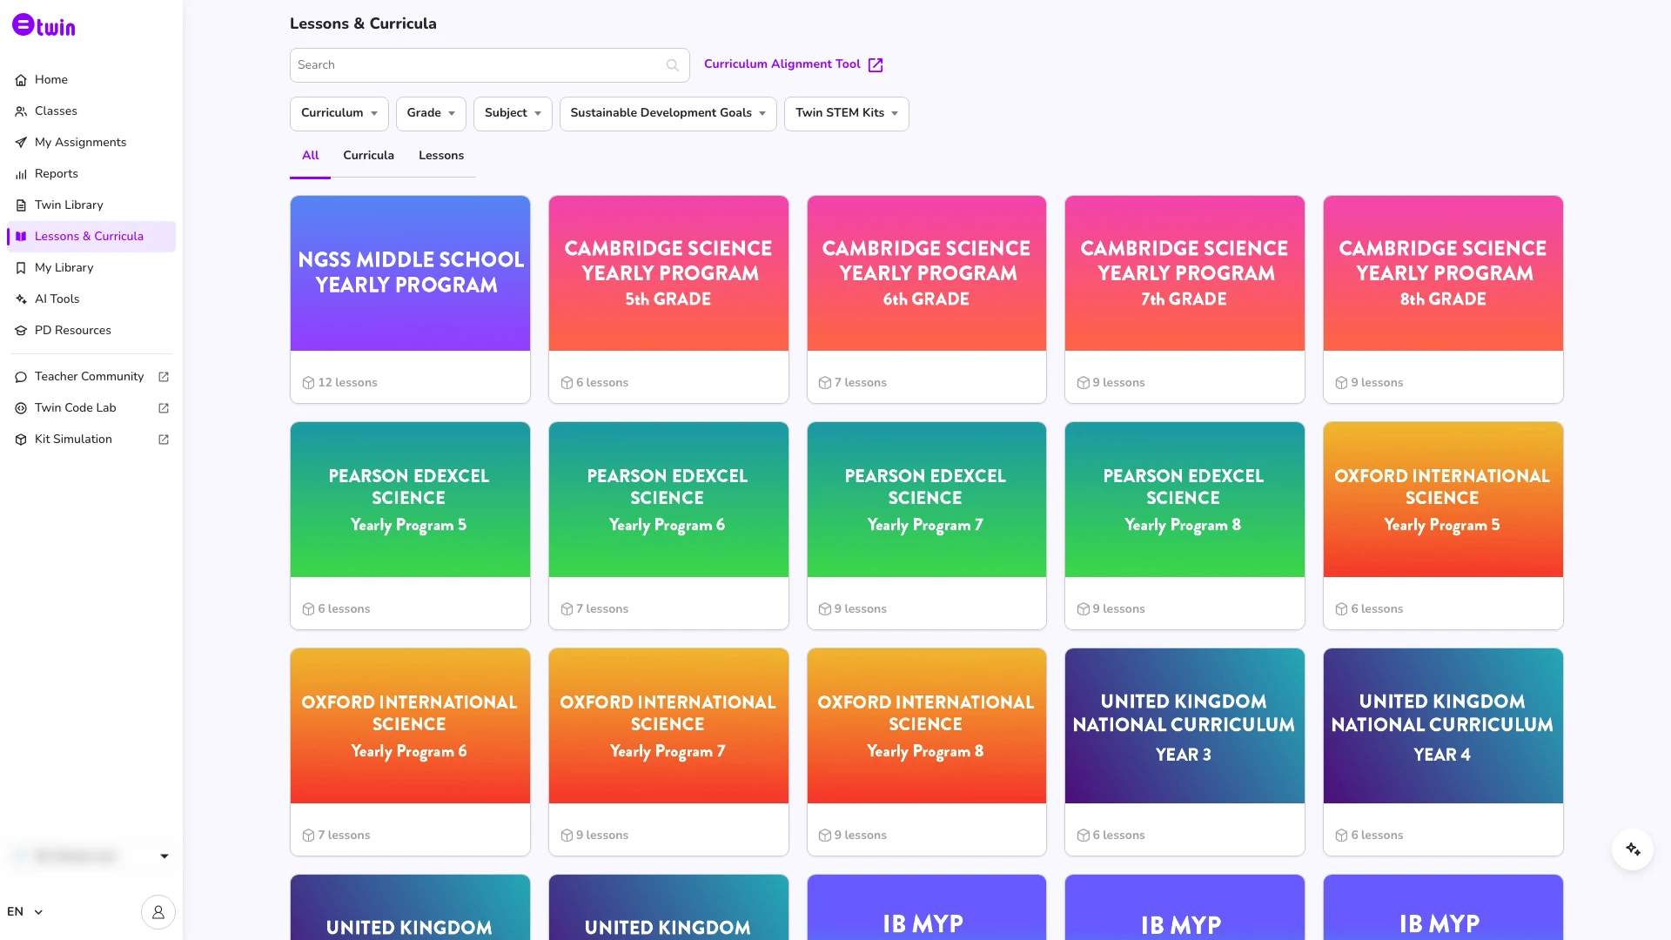Open Twin STEM Kits filter
The width and height of the screenshot is (1671, 940).
click(846, 113)
